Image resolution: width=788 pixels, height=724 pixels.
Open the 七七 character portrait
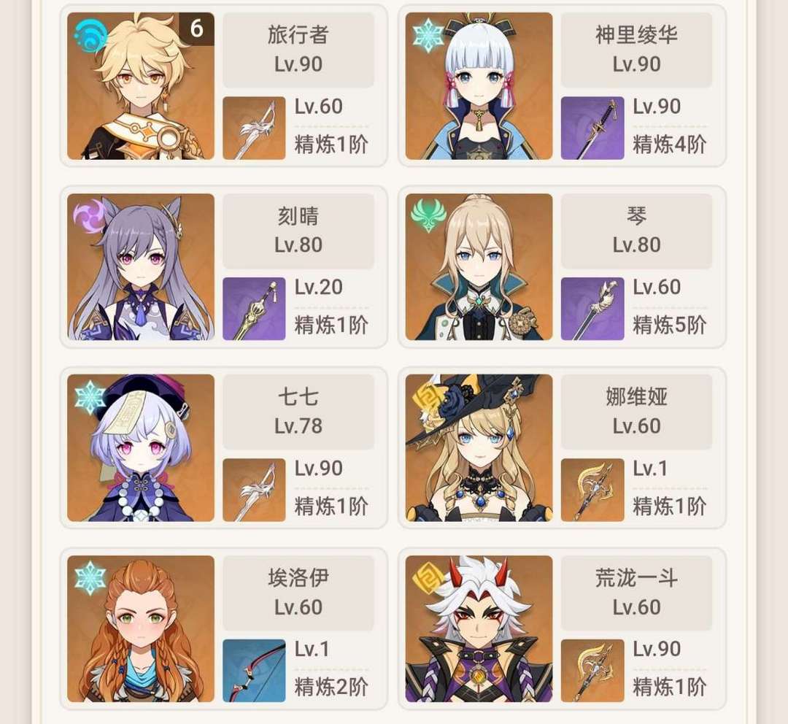(x=141, y=448)
